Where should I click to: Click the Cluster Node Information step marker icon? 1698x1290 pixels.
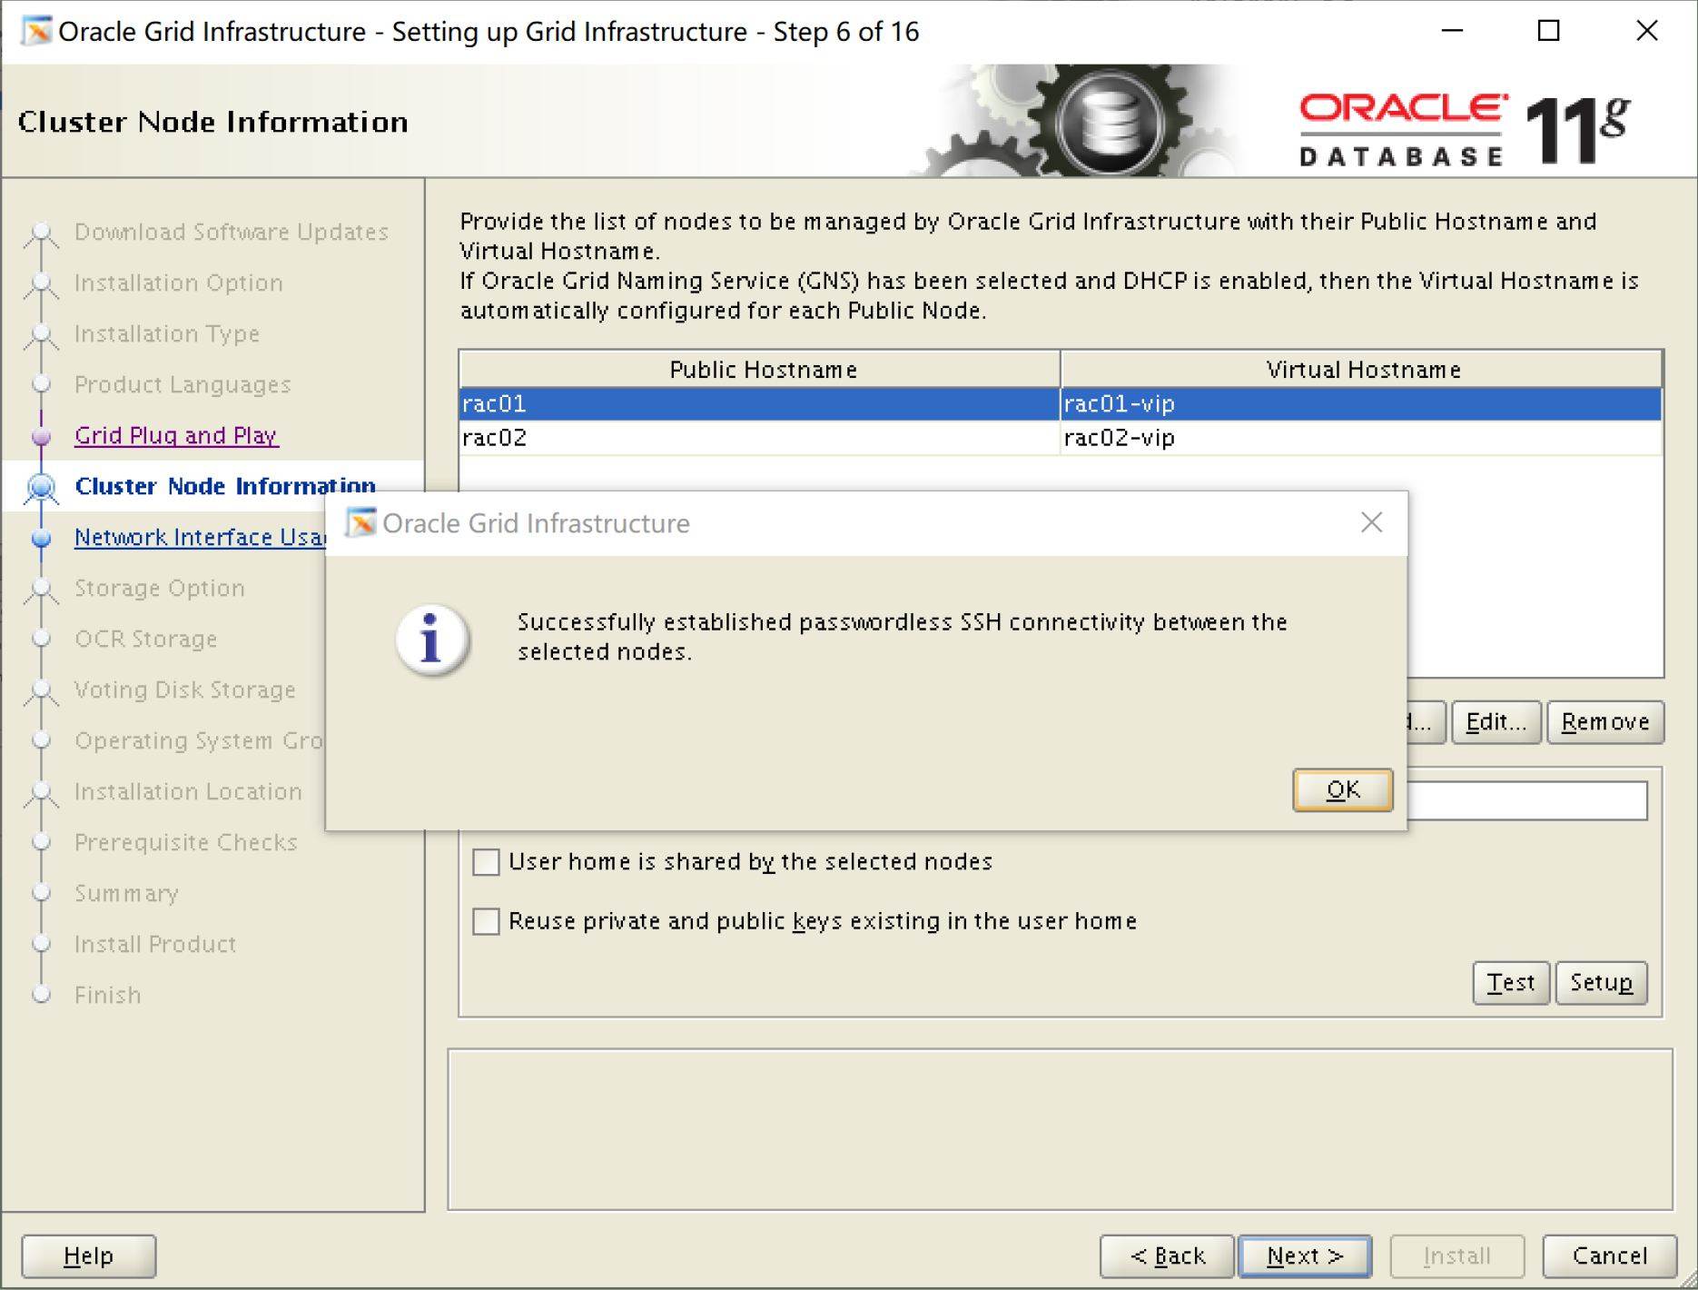coord(41,487)
